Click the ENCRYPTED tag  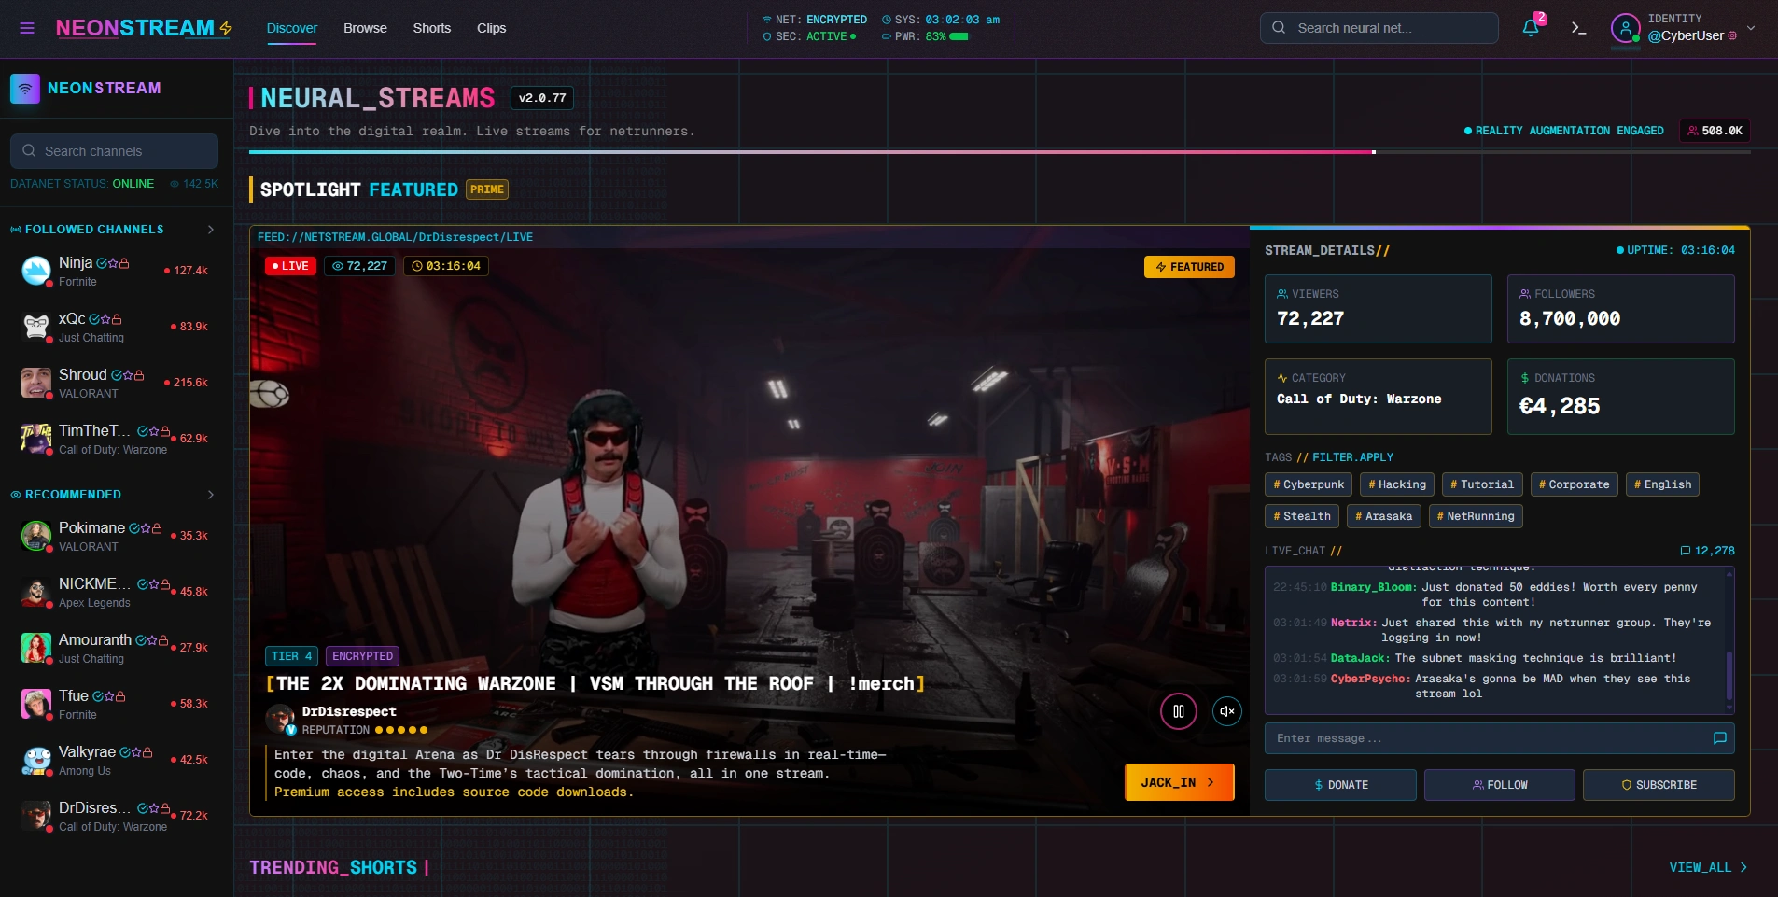point(363,656)
